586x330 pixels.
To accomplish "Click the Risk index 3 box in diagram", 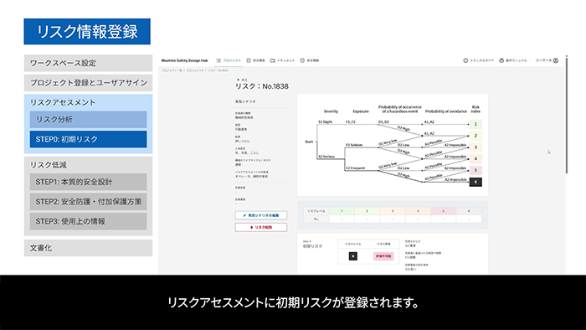I will [475, 147].
